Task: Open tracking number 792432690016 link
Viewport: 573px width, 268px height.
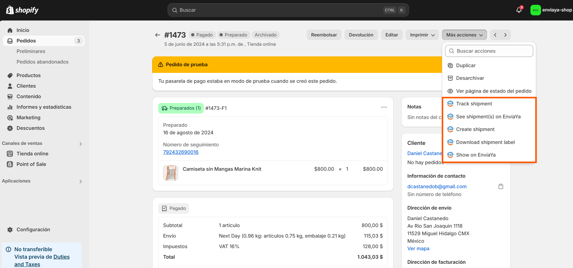Action: point(181,152)
